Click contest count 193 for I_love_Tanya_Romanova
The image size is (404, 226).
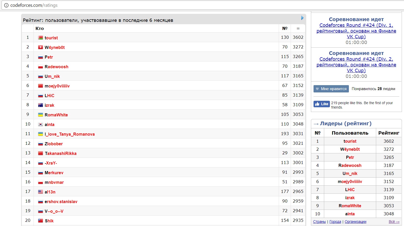pos(285,134)
